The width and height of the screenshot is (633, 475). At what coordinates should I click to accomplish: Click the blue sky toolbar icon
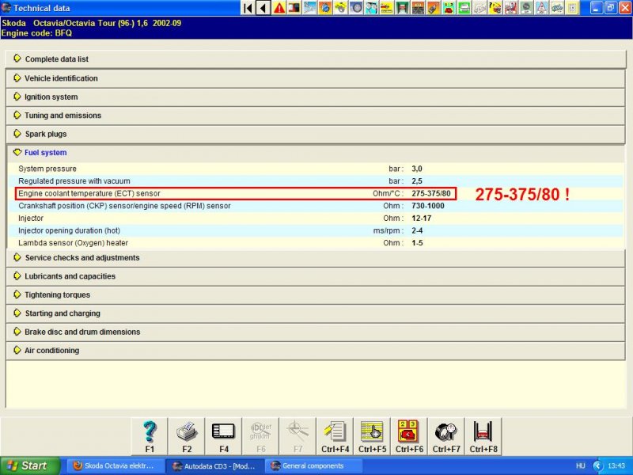tap(309, 8)
